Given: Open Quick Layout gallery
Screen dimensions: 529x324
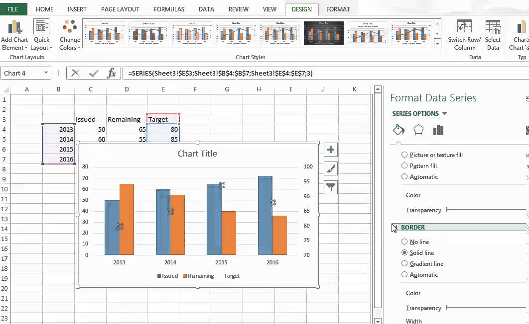Looking at the screenshot, I should [x=41, y=35].
